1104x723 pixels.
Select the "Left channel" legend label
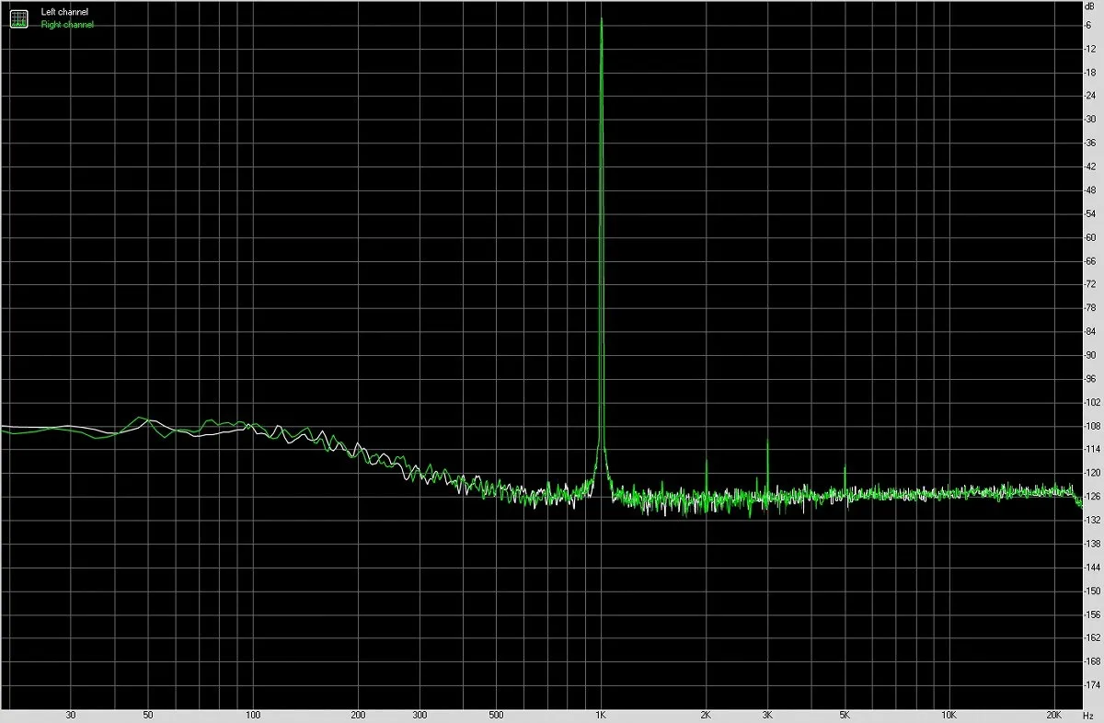click(64, 12)
